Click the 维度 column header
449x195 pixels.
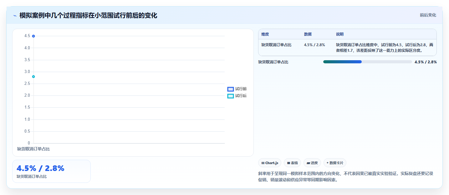click(x=265, y=34)
